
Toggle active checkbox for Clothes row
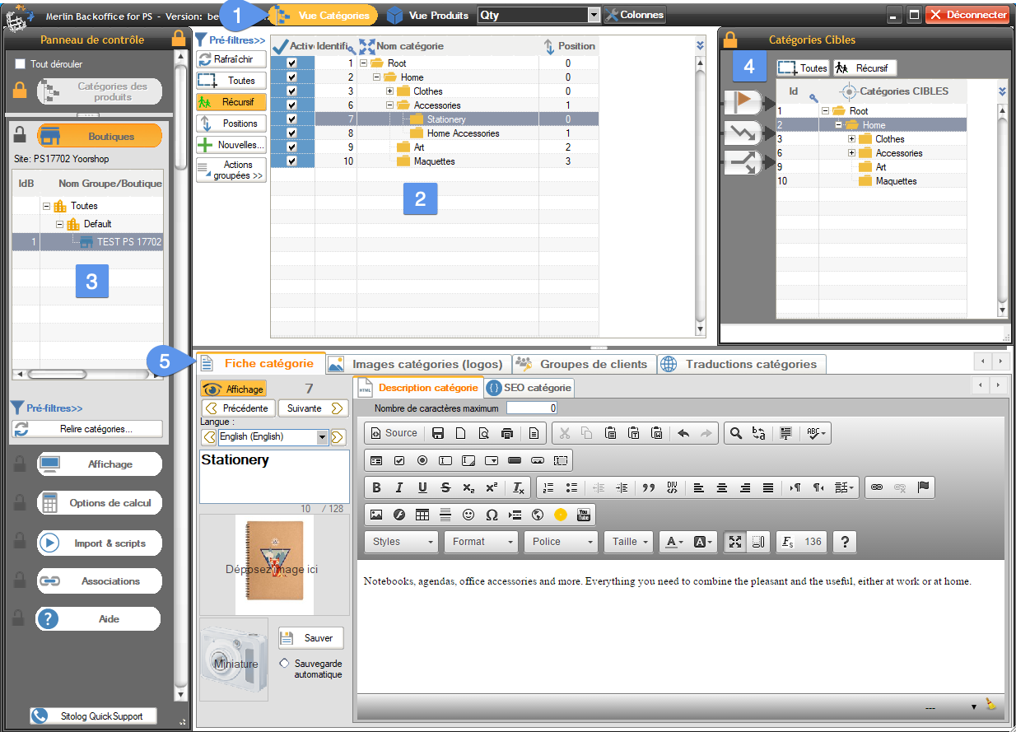[291, 91]
